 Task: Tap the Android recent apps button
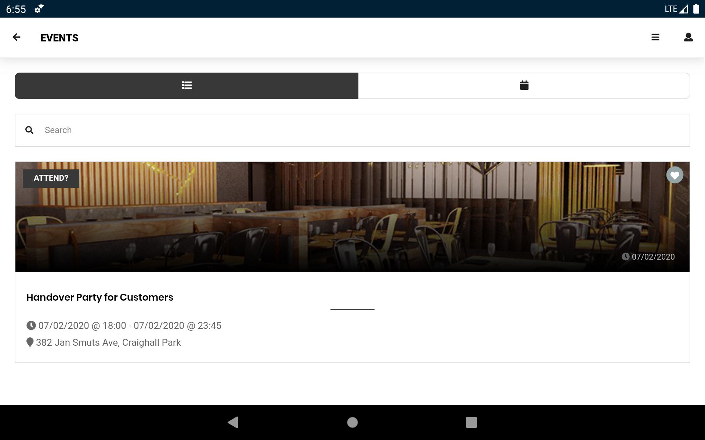click(x=471, y=422)
